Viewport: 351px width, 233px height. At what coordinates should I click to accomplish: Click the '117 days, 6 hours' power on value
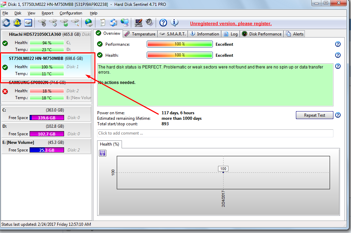178,113
